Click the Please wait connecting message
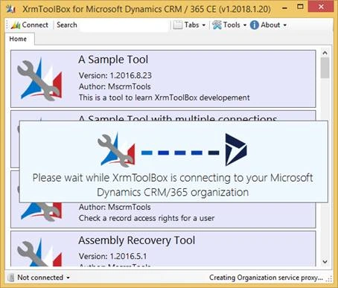The image size is (338, 288). point(173,185)
